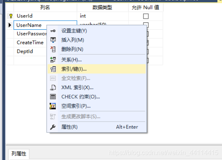Select 插入列(M) menu entry
This screenshot has height=160, width=222.
click(x=97, y=40)
